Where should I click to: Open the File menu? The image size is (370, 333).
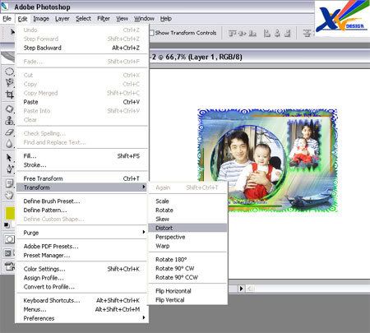pos(7,19)
